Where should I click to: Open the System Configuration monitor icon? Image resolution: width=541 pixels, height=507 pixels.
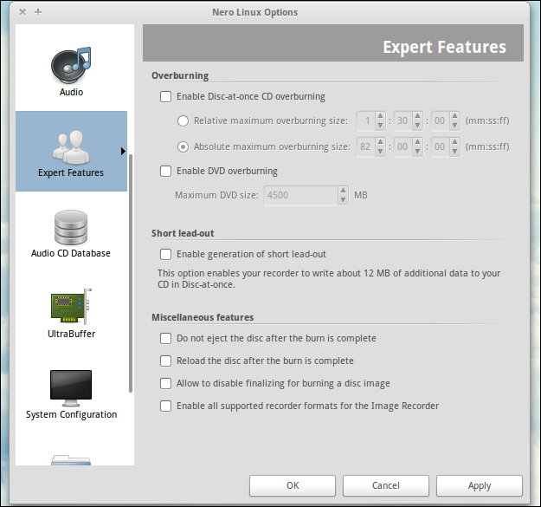click(71, 388)
